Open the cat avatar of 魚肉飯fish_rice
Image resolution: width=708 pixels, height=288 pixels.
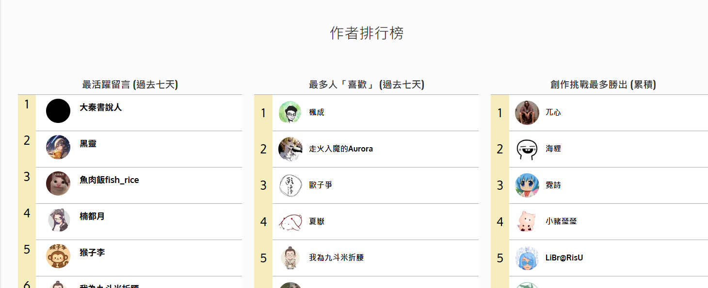coord(58,183)
